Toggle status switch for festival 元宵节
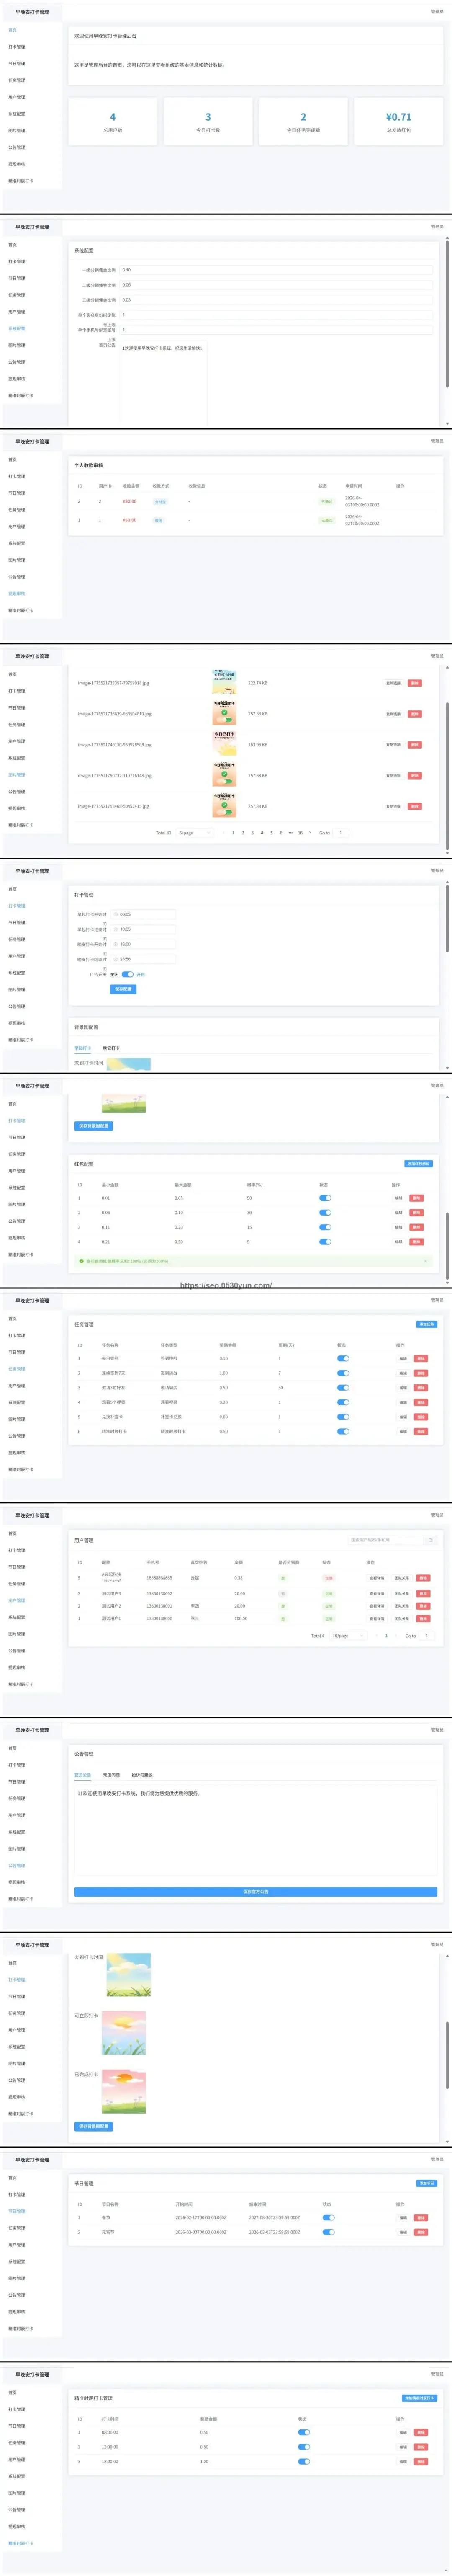 (x=329, y=2232)
